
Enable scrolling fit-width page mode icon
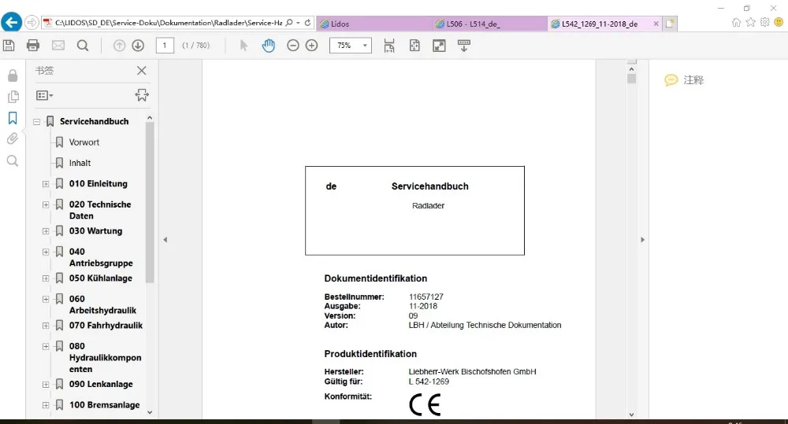[389, 46]
